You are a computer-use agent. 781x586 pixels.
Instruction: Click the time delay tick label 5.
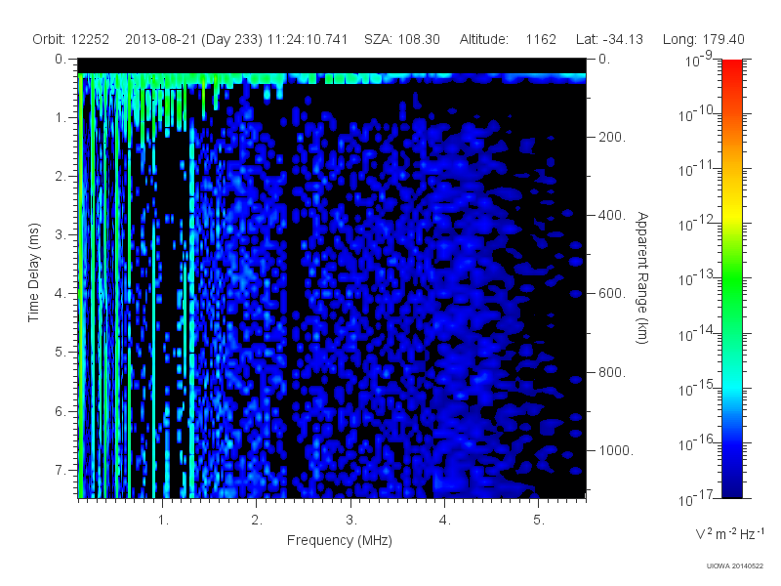click(61, 353)
